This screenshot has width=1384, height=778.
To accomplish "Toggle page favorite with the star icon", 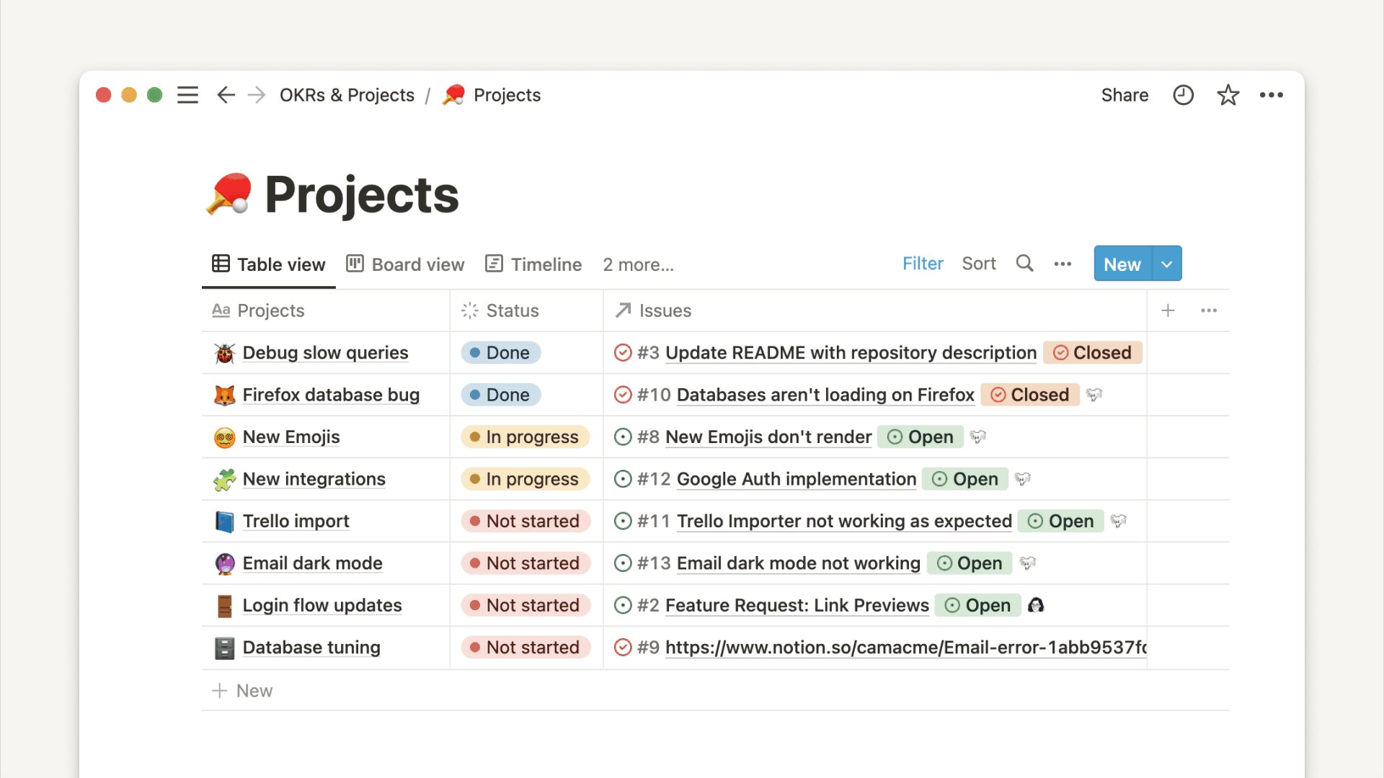I will (1228, 94).
